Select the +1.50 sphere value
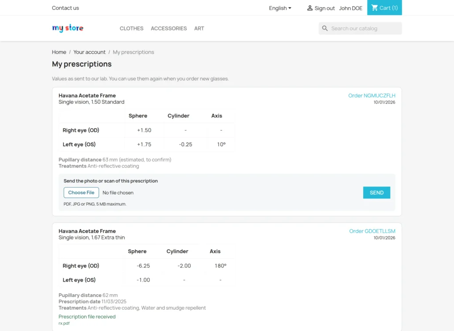This screenshot has width=454, height=331. [x=144, y=130]
